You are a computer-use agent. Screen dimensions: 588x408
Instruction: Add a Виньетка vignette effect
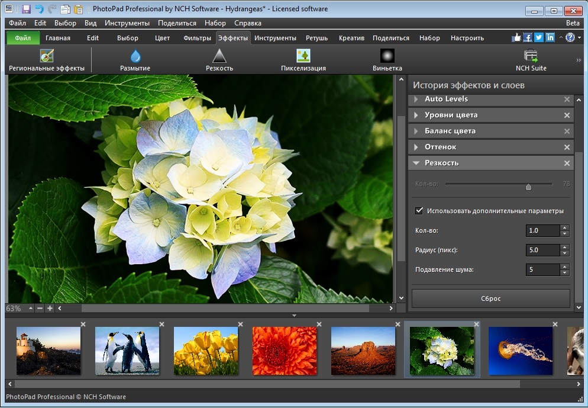(387, 60)
